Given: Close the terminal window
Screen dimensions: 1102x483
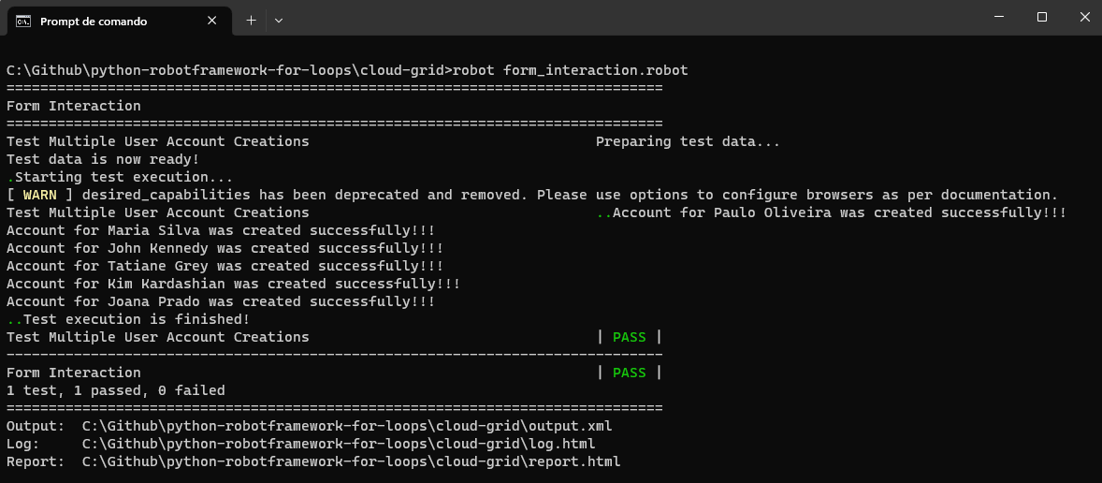Looking at the screenshot, I should click(x=1083, y=17).
